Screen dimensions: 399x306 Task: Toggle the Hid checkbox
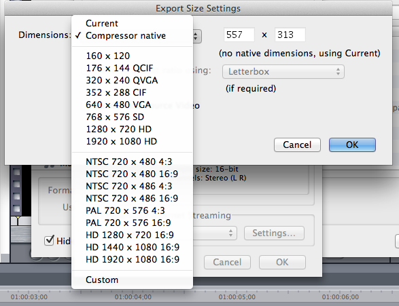click(x=49, y=240)
